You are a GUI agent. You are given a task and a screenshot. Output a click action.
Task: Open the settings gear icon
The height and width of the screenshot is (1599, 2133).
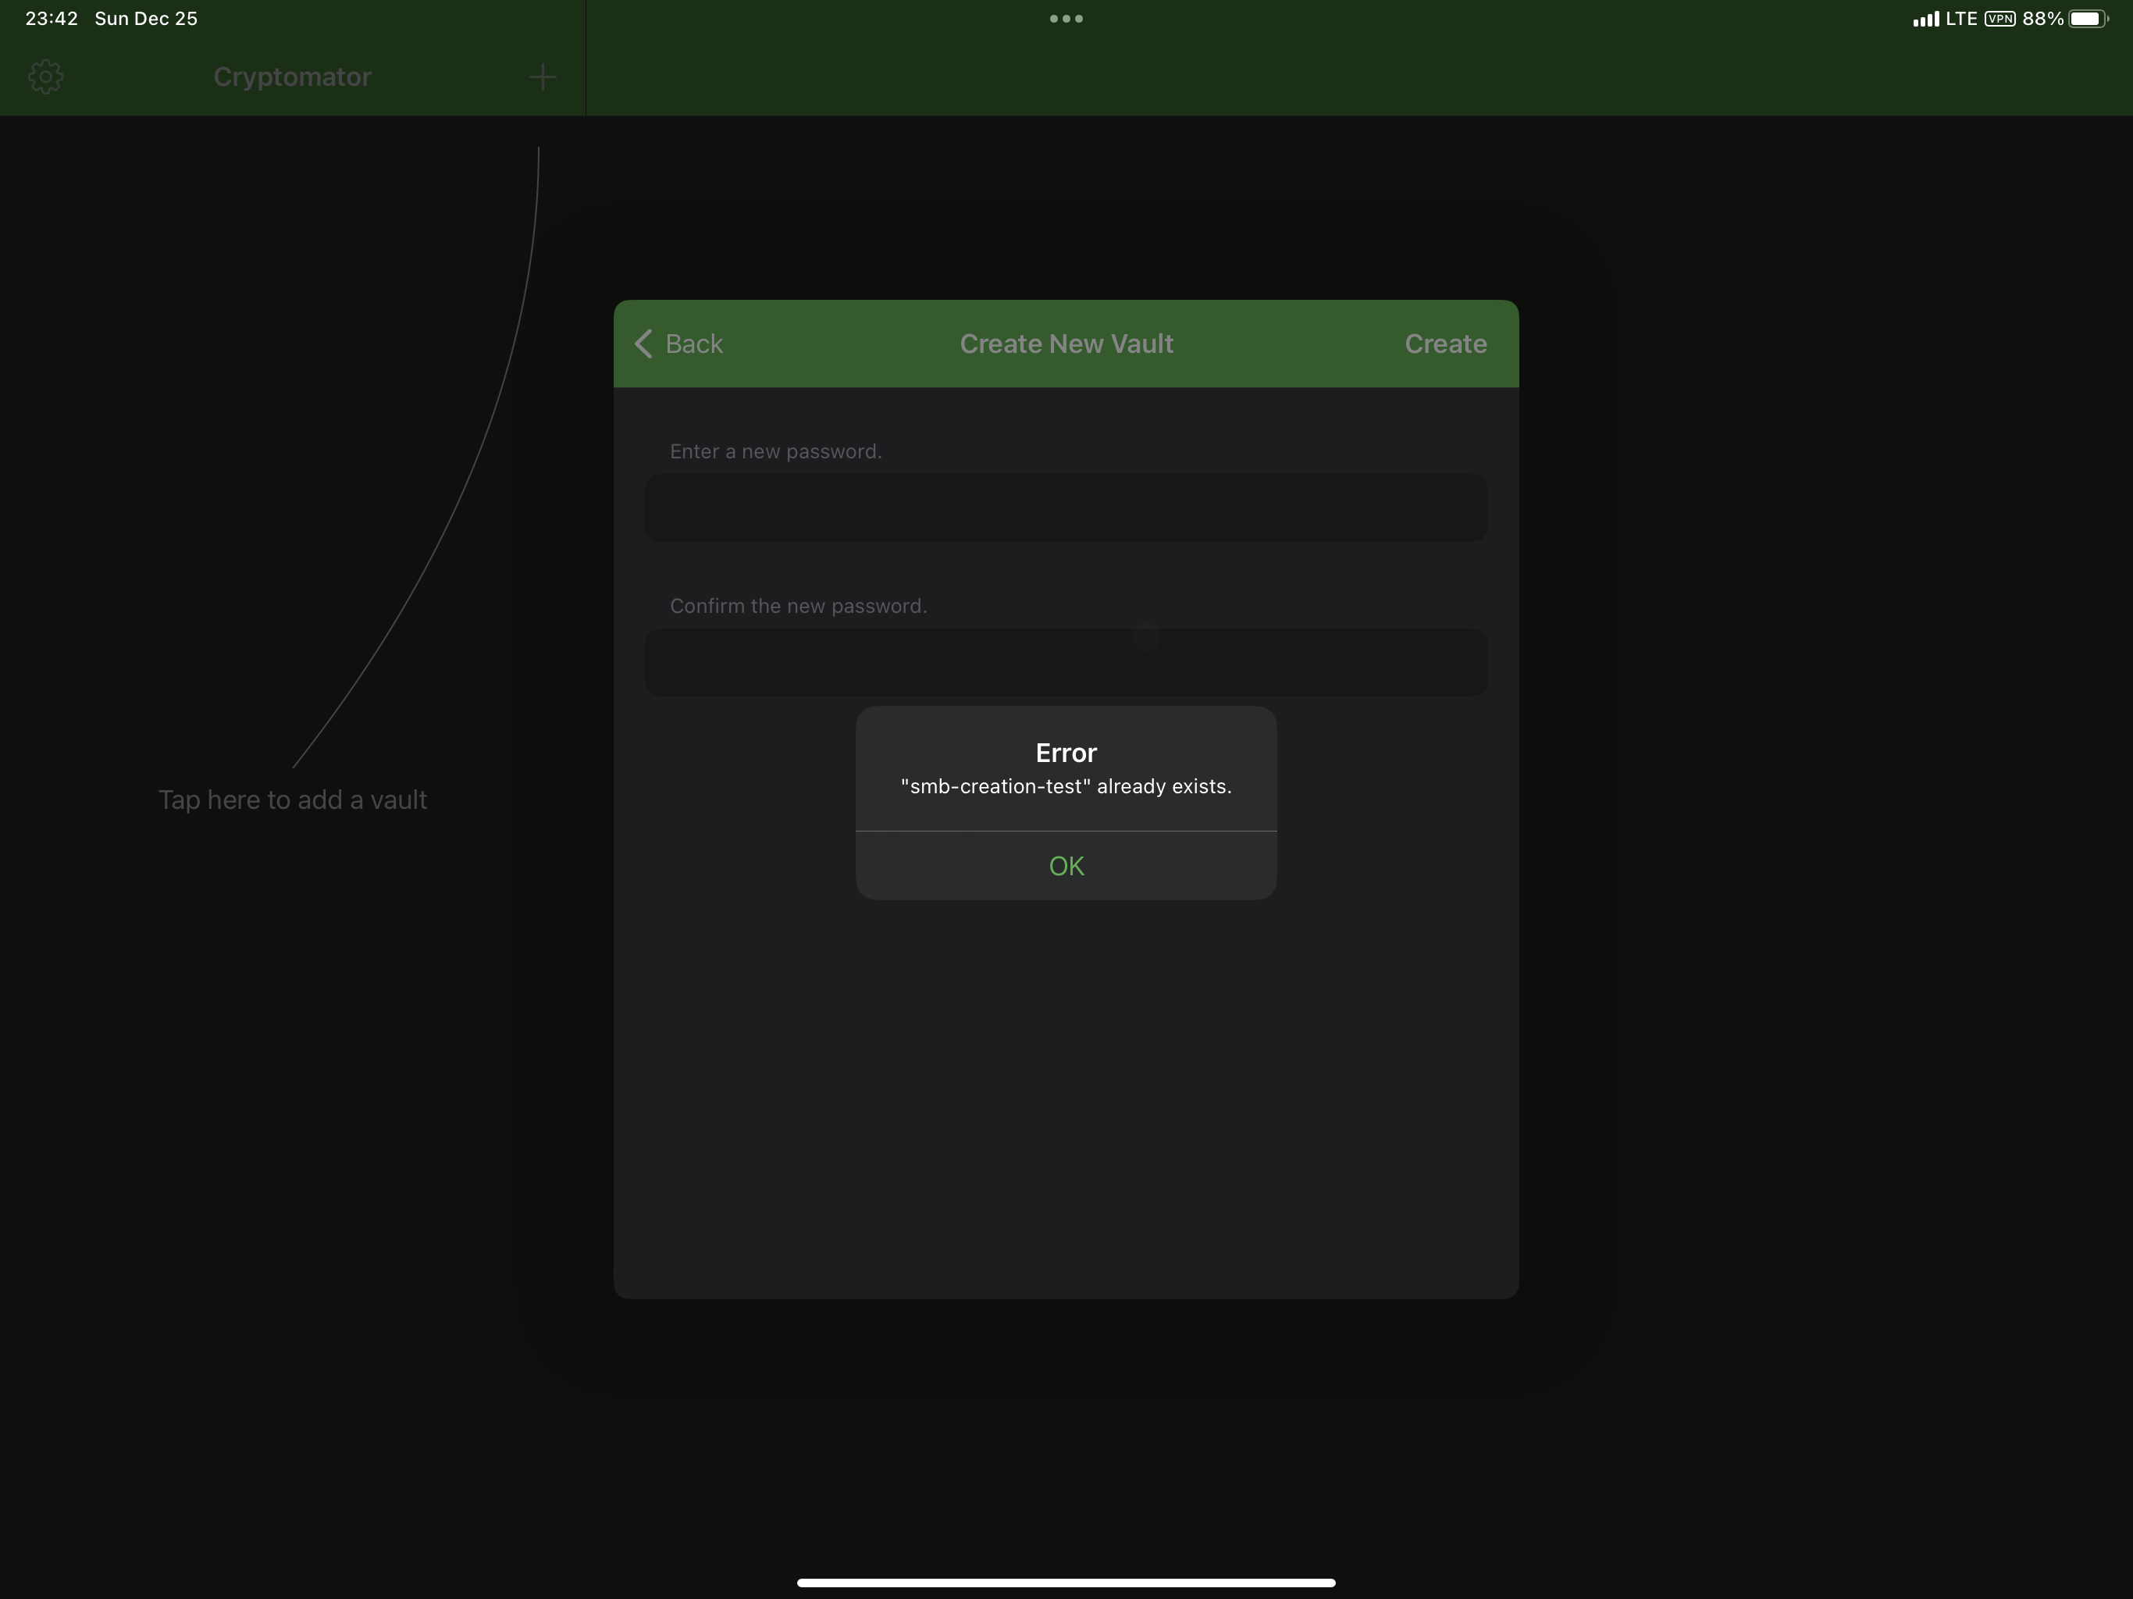pyautogui.click(x=45, y=77)
